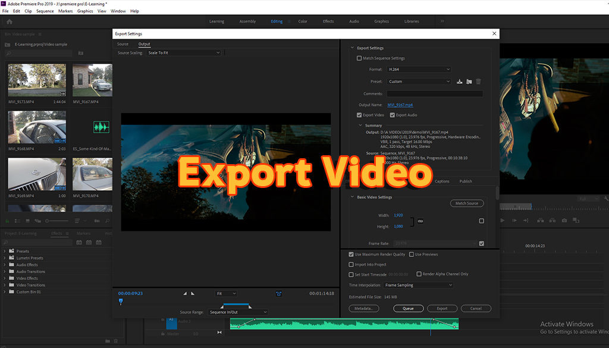Open the Format dropdown showing H.264
The height and width of the screenshot is (348, 609).
pyautogui.click(x=419, y=69)
